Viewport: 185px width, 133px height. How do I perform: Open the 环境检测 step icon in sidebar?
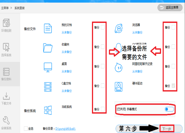click(6, 23)
